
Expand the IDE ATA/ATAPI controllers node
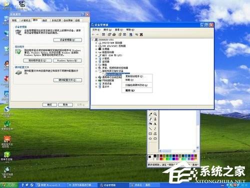[96, 46]
